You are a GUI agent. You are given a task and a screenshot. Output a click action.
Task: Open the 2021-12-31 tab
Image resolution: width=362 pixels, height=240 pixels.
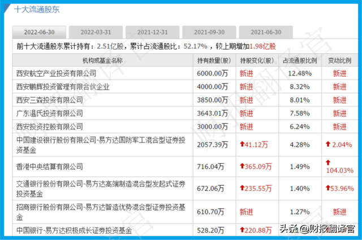[153, 32]
